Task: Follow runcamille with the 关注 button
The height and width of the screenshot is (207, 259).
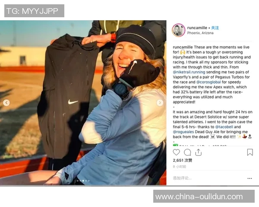Action: (x=215, y=28)
